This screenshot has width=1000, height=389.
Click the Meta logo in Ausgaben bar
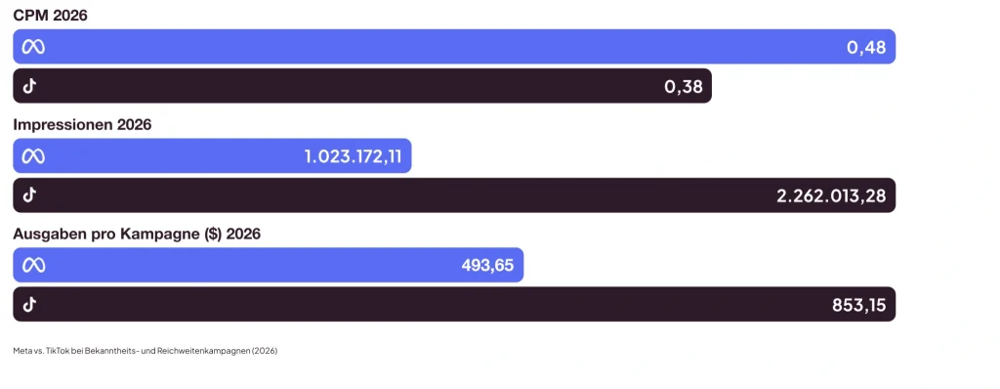point(33,265)
